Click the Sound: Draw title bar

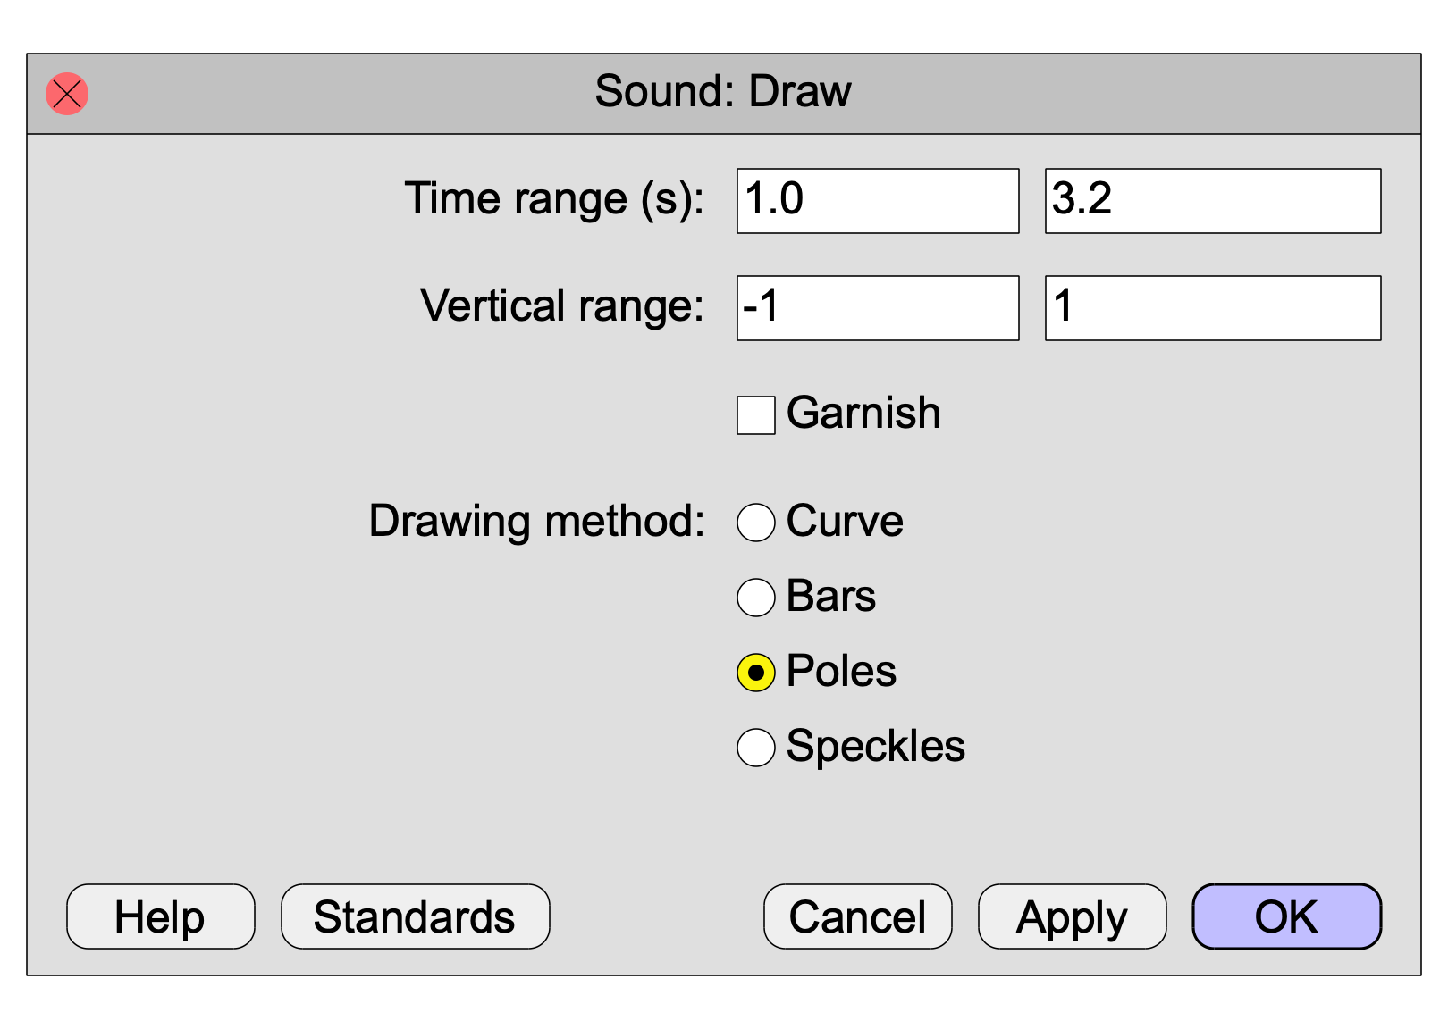click(724, 94)
